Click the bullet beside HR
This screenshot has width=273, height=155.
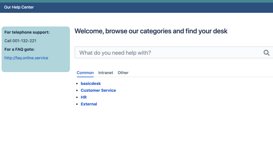[77, 97]
